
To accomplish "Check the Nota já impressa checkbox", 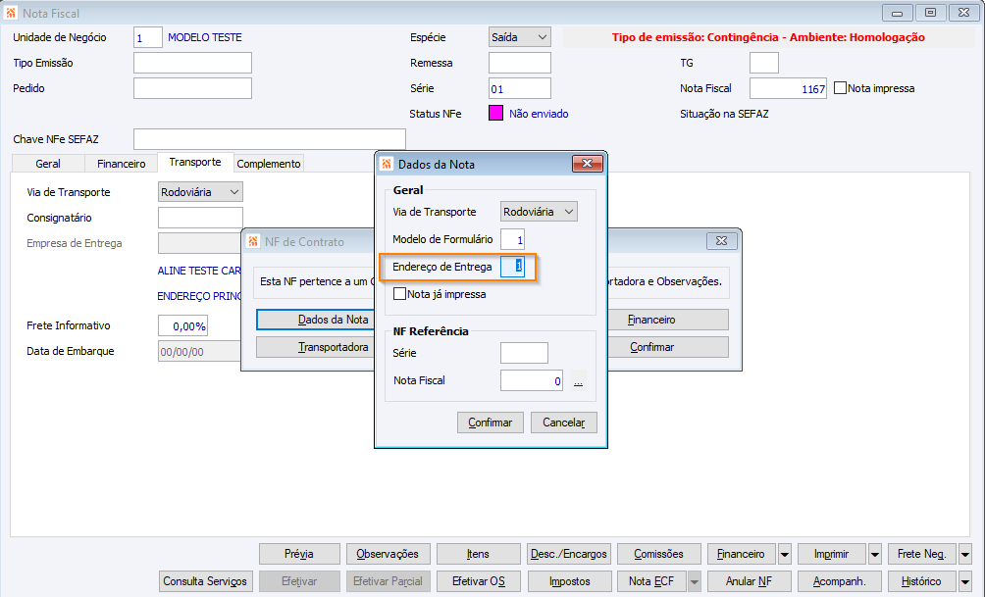I will click(399, 294).
